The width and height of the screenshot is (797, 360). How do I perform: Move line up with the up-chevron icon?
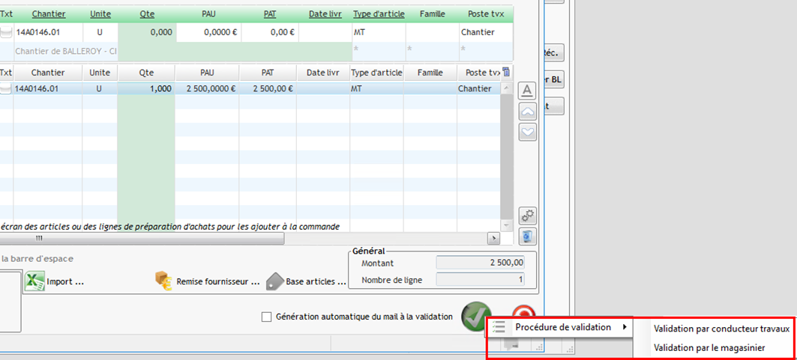[528, 112]
